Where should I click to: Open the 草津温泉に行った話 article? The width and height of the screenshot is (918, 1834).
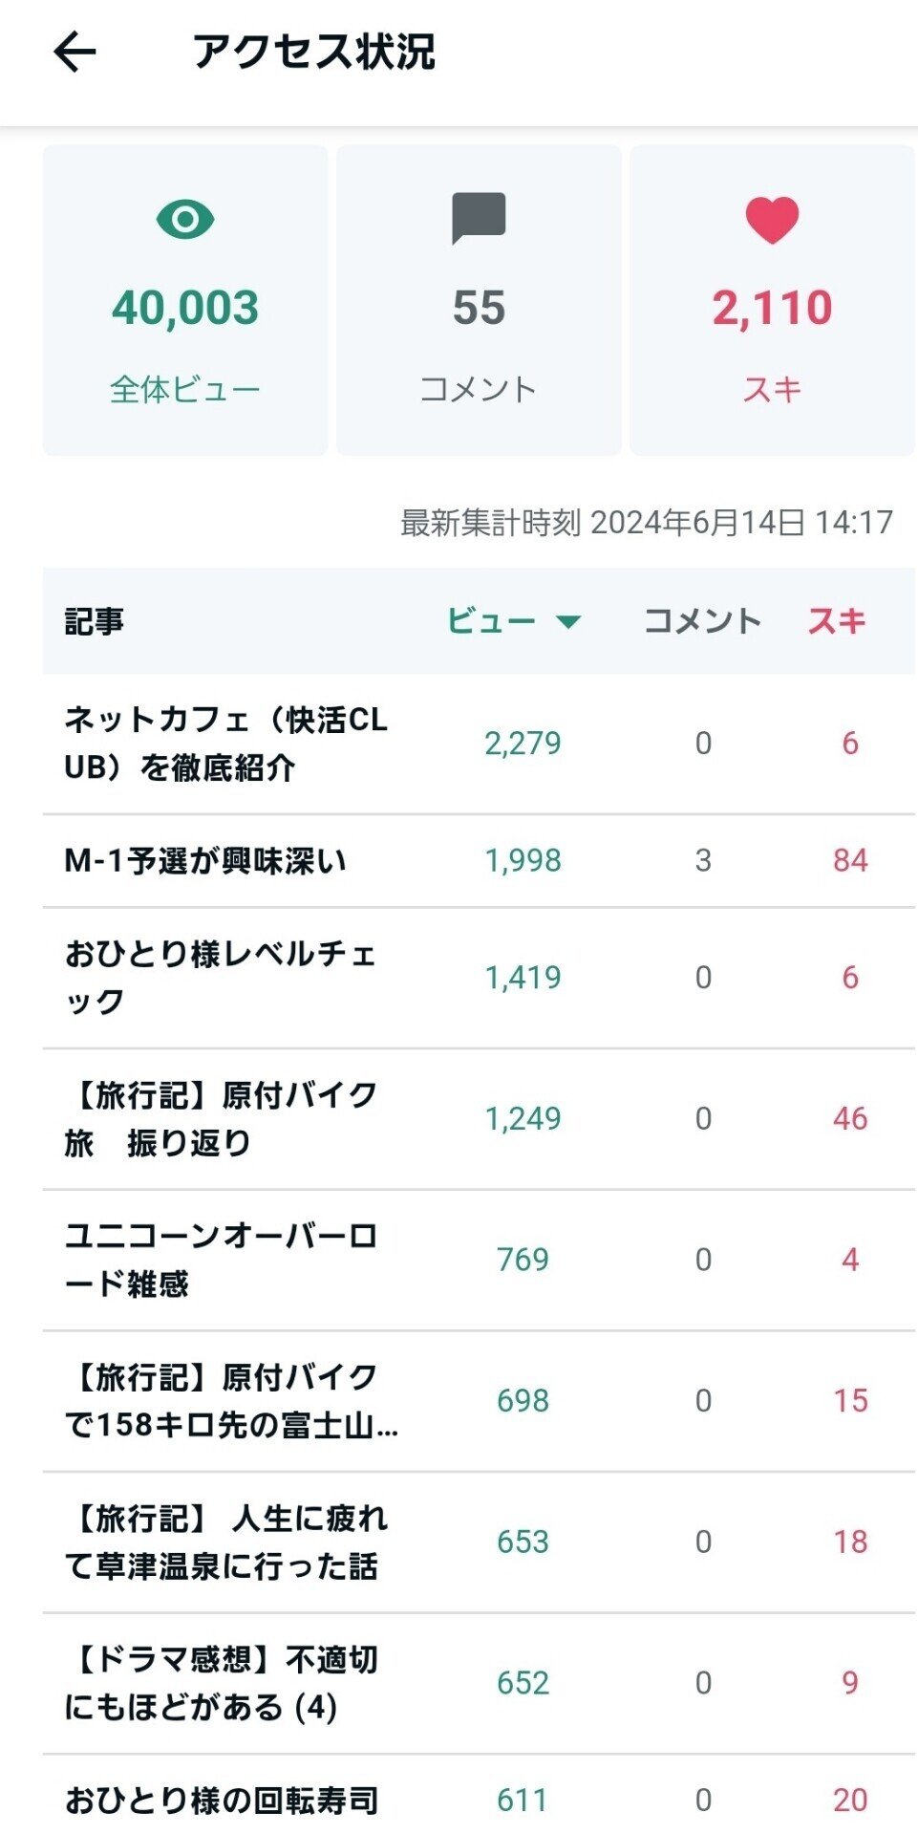click(225, 1542)
